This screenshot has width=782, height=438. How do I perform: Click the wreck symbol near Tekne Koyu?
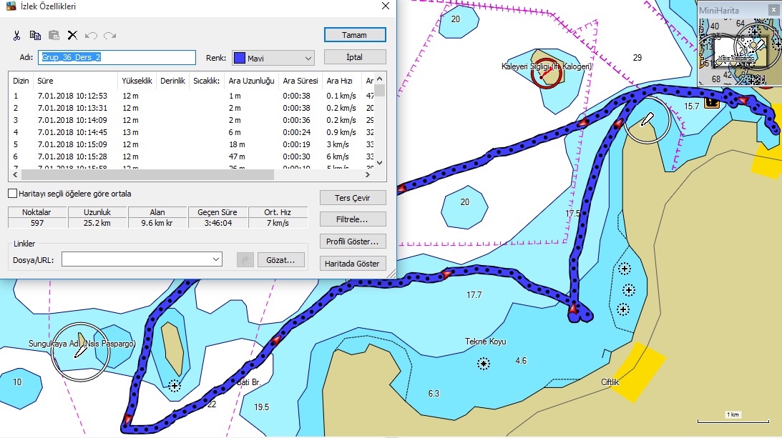(483, 364)
